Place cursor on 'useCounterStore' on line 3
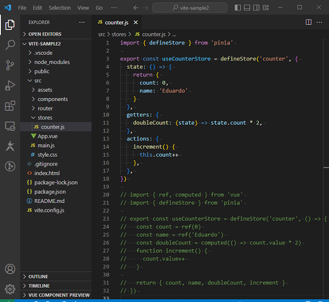 pyautogui.click(x=186, y=59)
